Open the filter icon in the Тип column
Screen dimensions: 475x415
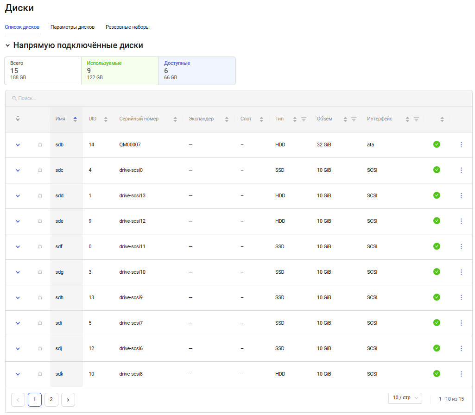point(304,119)
